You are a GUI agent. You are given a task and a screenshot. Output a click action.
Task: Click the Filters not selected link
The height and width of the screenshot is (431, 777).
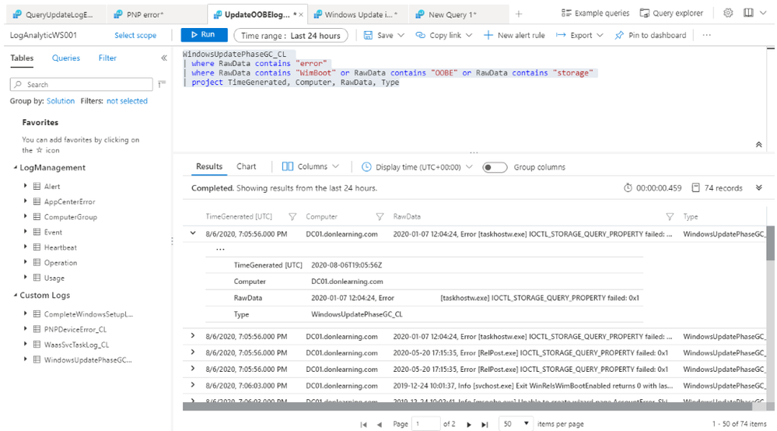click(x=127, y=101)
